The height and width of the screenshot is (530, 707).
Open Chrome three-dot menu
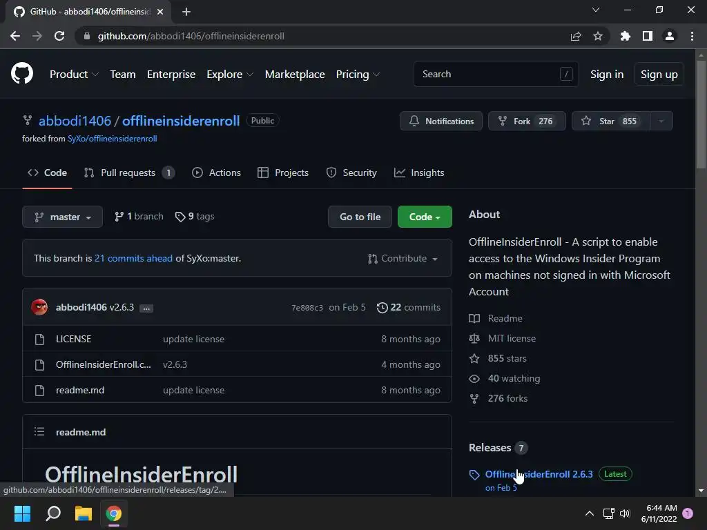pyautogui.click(x=692, y=36)
